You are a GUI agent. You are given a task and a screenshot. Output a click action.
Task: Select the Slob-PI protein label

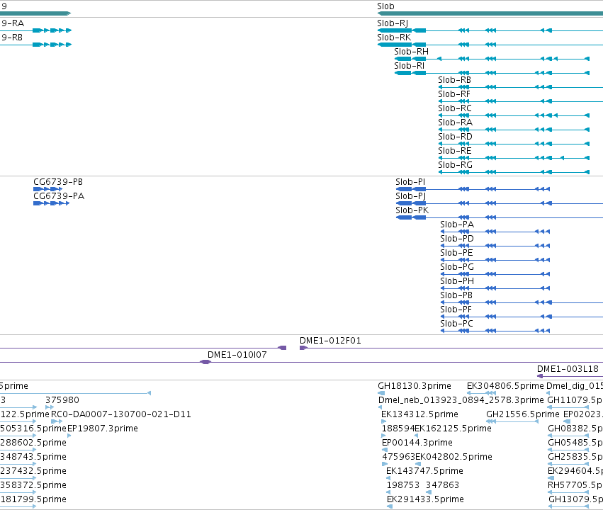point(410,182)
